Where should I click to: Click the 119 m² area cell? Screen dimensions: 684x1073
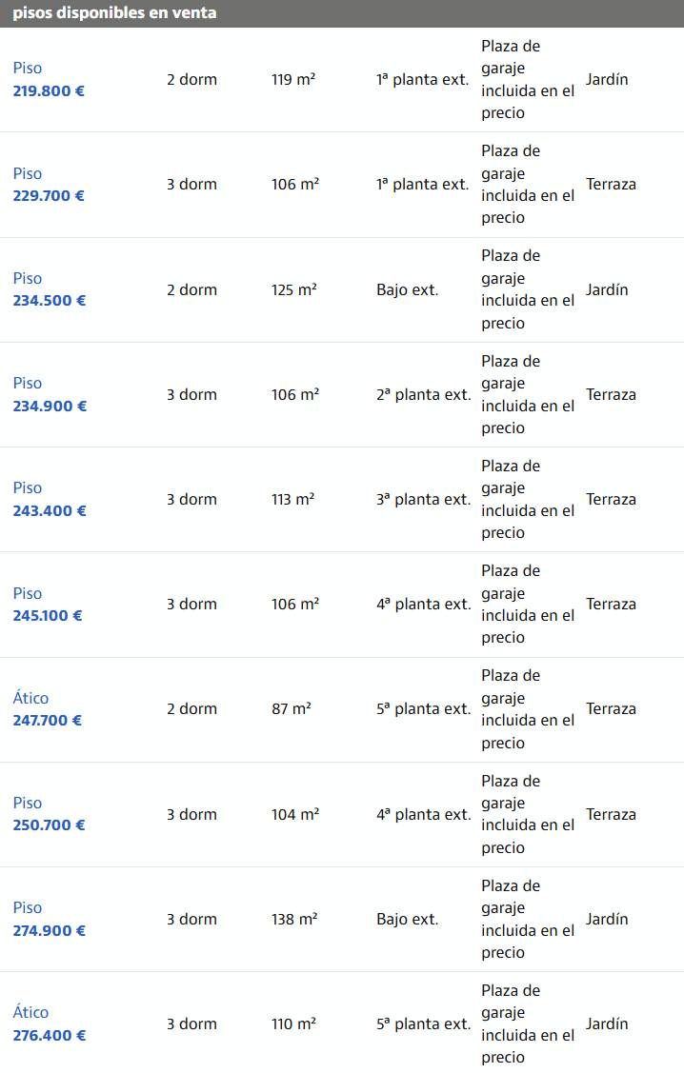point(293,80)
